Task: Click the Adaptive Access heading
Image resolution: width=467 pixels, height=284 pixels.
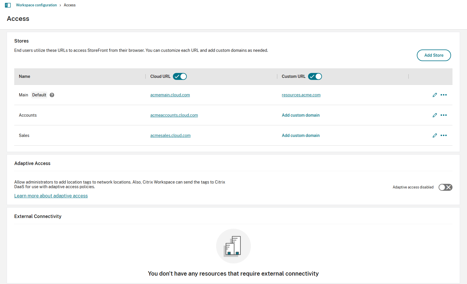Action: pyautogui.click(x=32, y=163)
